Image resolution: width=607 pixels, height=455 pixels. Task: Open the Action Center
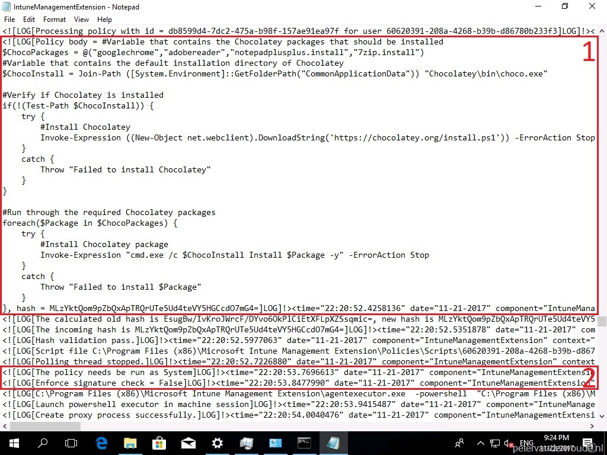[x=589, y=443]
